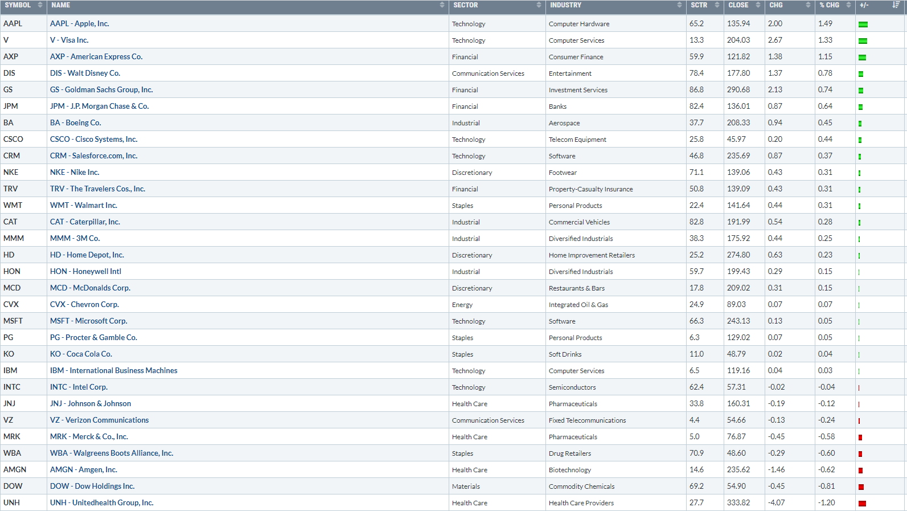Sort by the SYMBOL column sort arrows
Viewport: 907px width, 511px height.
tap(40, 5)
